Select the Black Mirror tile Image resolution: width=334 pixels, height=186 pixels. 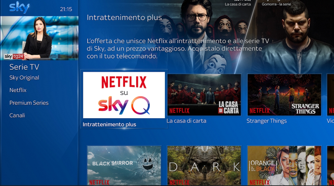124,166
